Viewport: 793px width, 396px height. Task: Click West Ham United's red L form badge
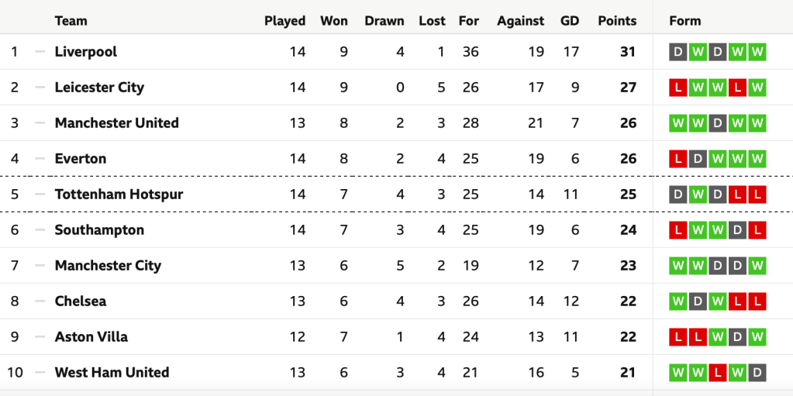pyautogui.click(x=718, y=373)
